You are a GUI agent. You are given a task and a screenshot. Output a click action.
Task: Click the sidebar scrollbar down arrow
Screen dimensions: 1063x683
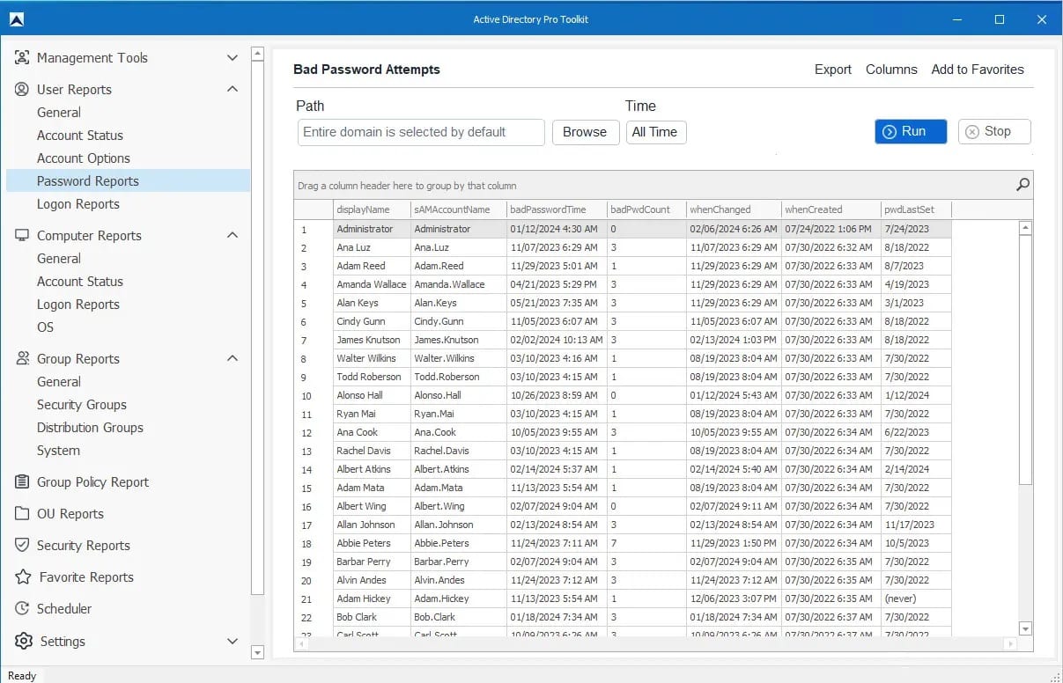[x=257, y=652]
